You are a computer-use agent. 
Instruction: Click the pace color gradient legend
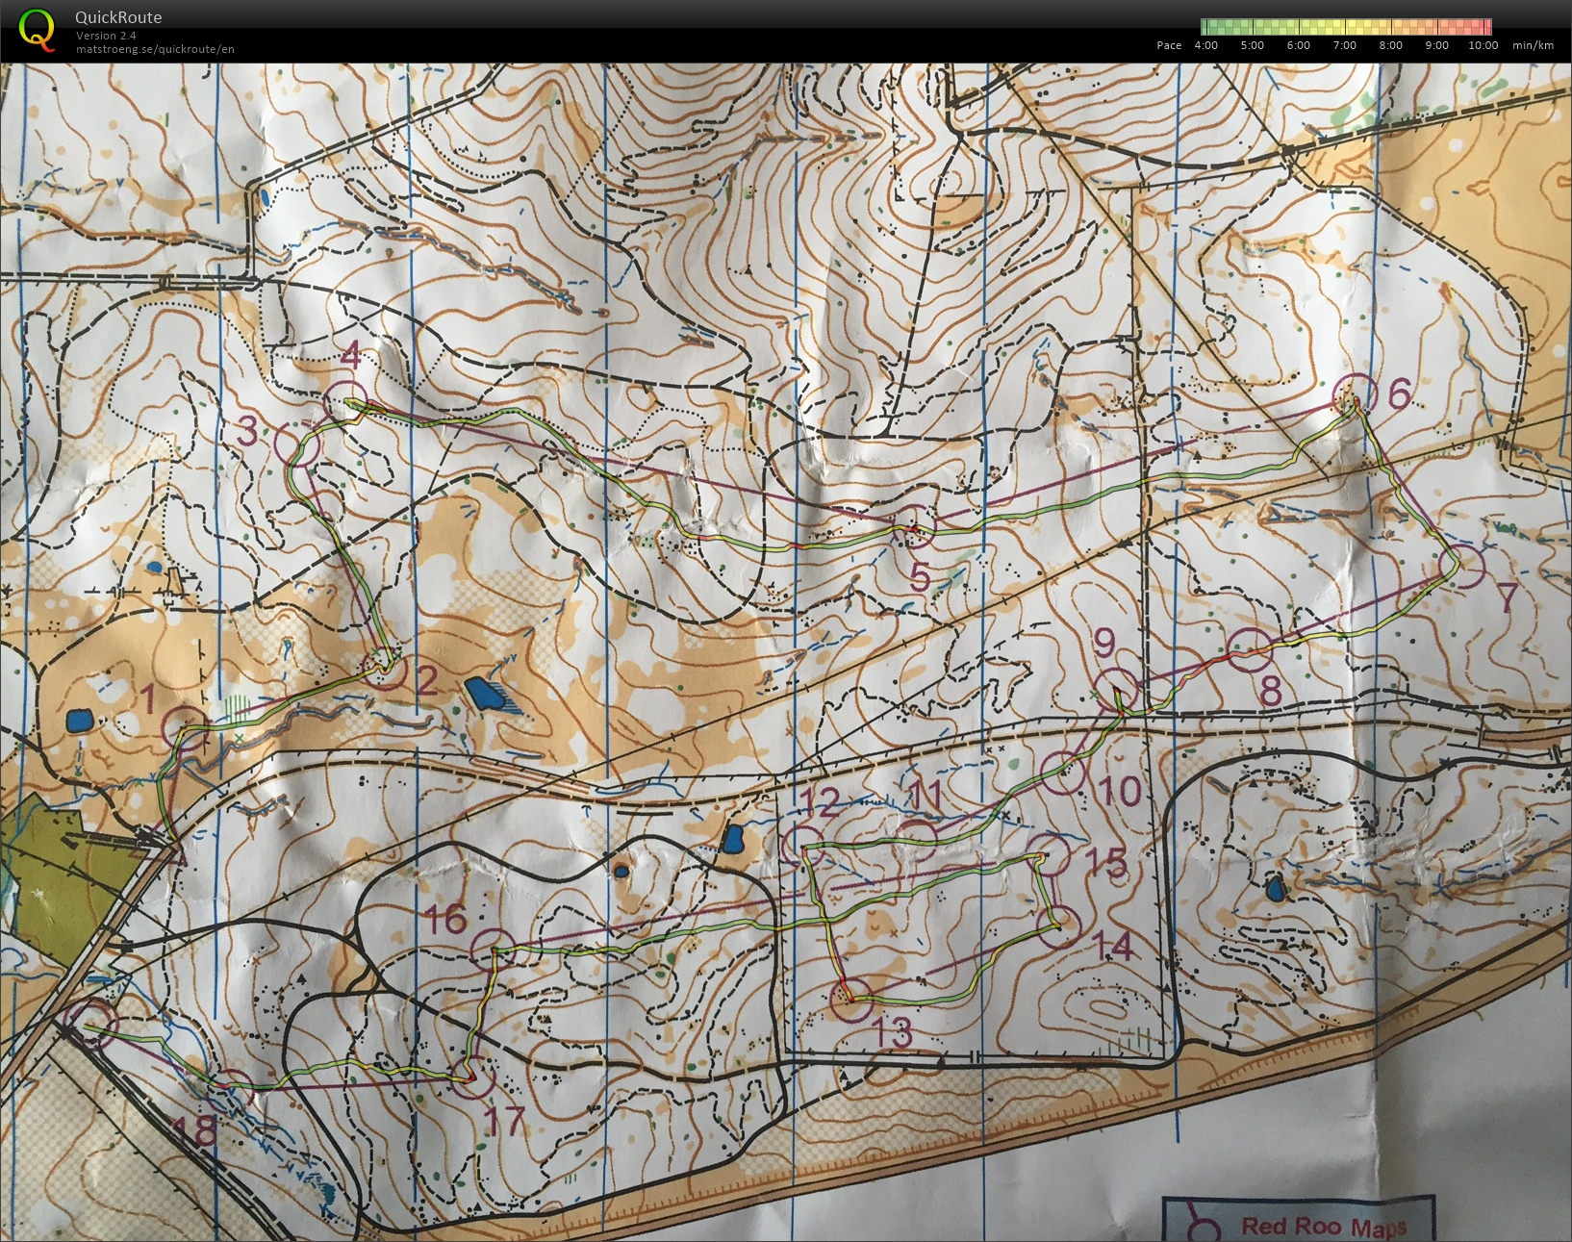tap(1345, 27)
